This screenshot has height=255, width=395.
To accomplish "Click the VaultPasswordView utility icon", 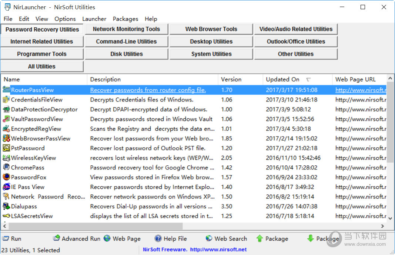I will (6, 119).
